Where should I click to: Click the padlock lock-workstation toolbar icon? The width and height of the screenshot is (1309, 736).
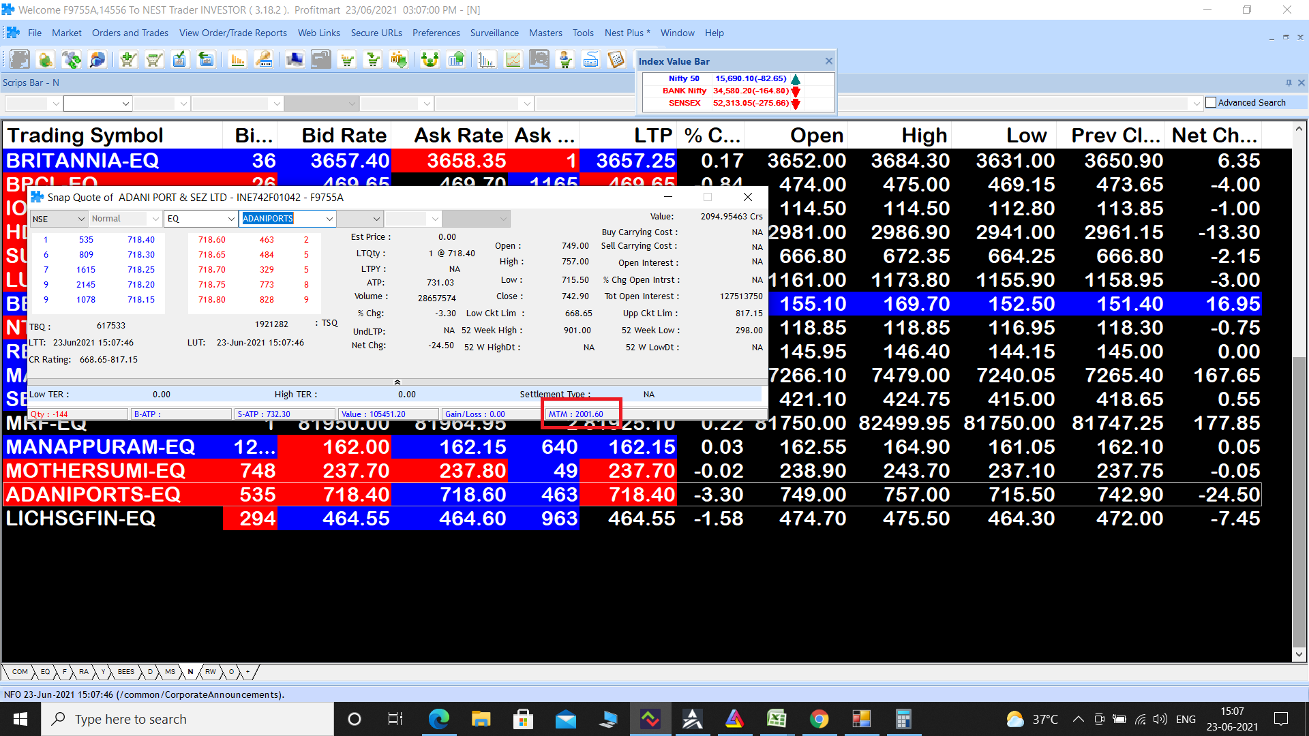coord(46,60)
